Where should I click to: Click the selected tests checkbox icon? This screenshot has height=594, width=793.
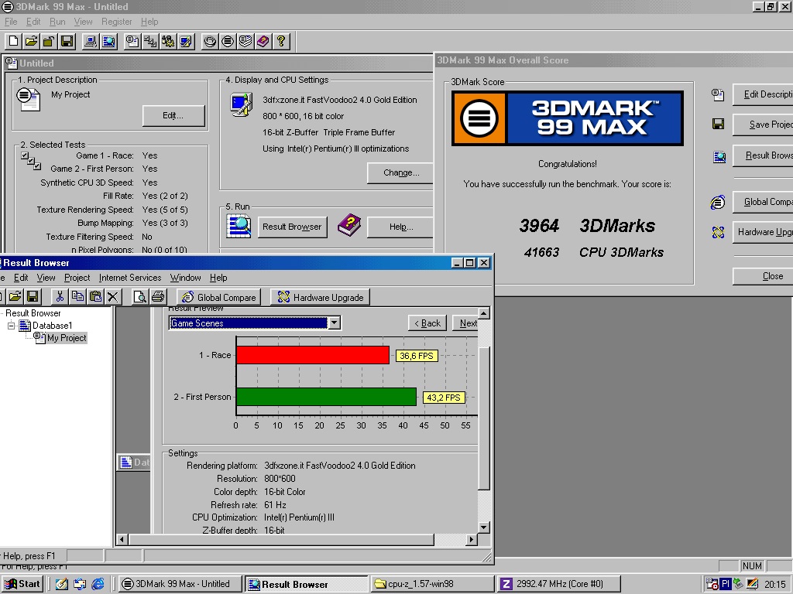pos(31,161)
